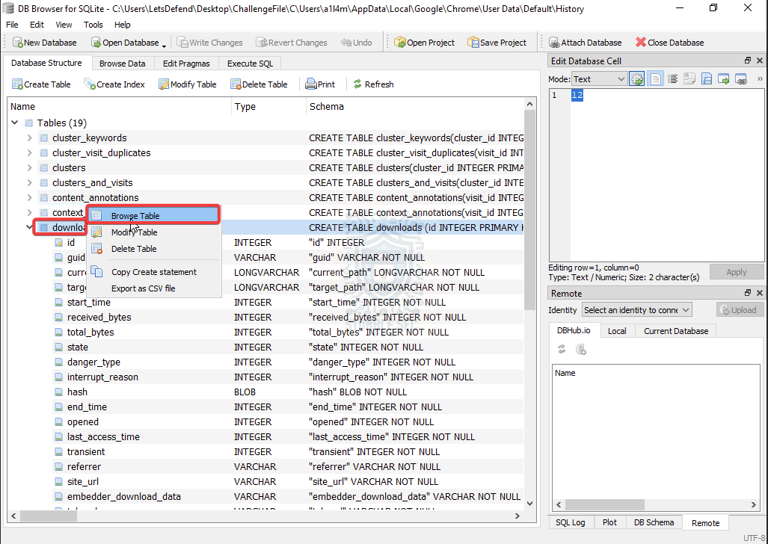
Task: Switch to the Execute SQL tab
Action: [x=250, y=64]
